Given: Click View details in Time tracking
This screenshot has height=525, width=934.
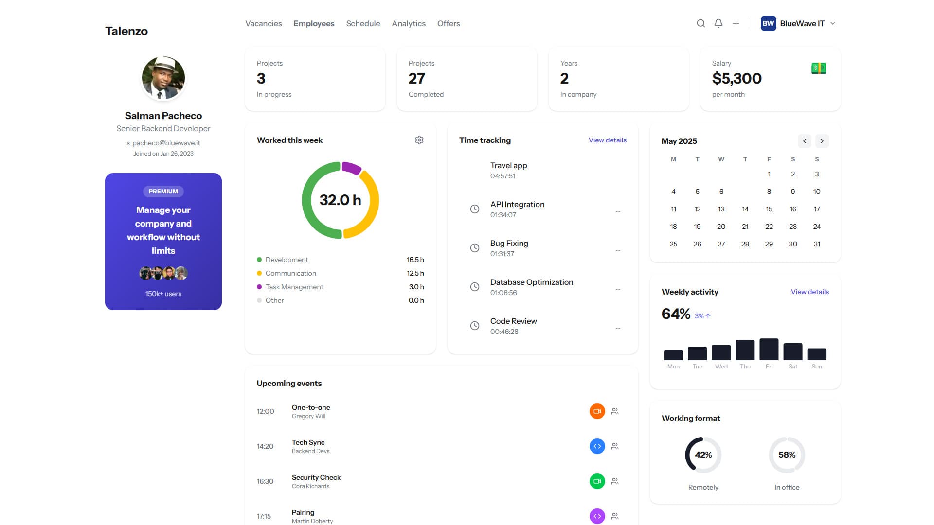Looking at the screenshot, I should pos(607,140).
